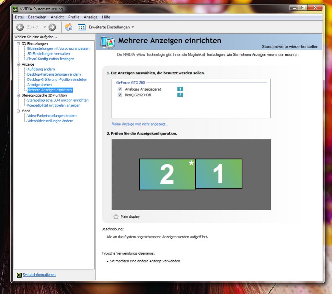
Task: Select display 2 in layout preview
Action: coord(167,174)
